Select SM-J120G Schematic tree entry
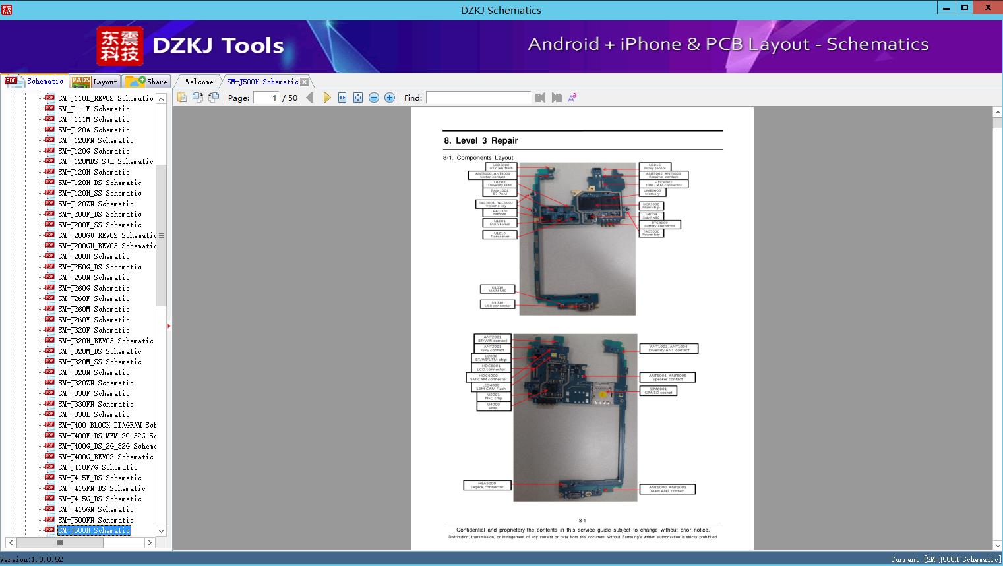The width and height of the screenshot is (1003, 566). (94, 151)
